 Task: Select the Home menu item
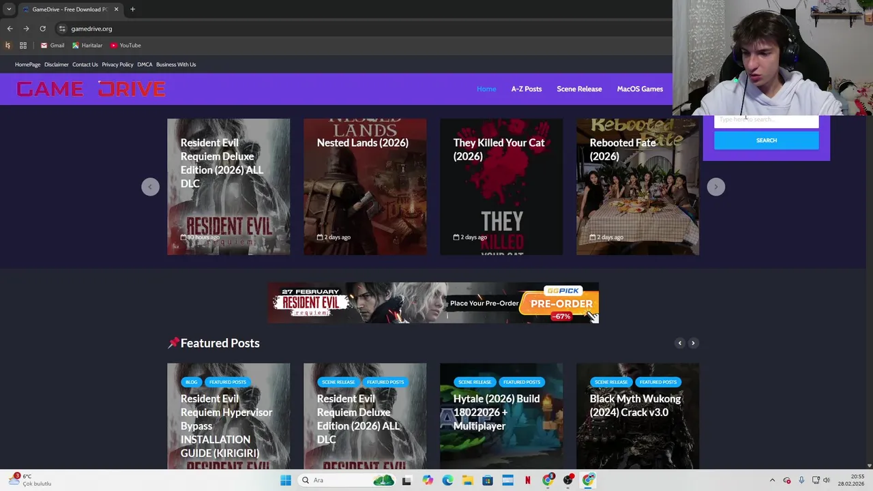coord(486,89)
